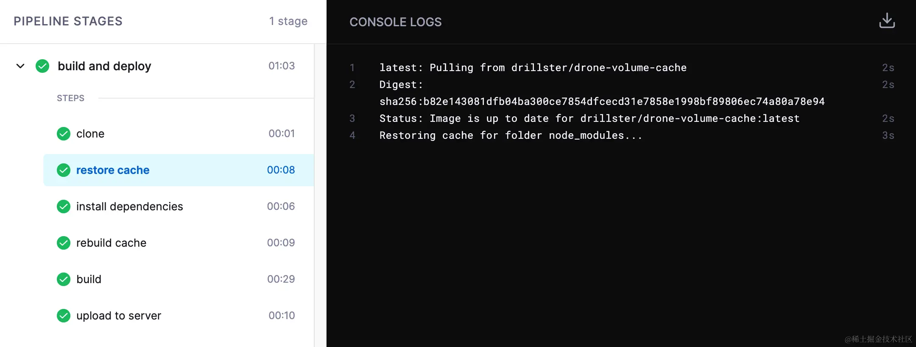Screen dimensions: 916x347
Task: Click the build and deploy success icon
Action: click(x=42, y=66)
